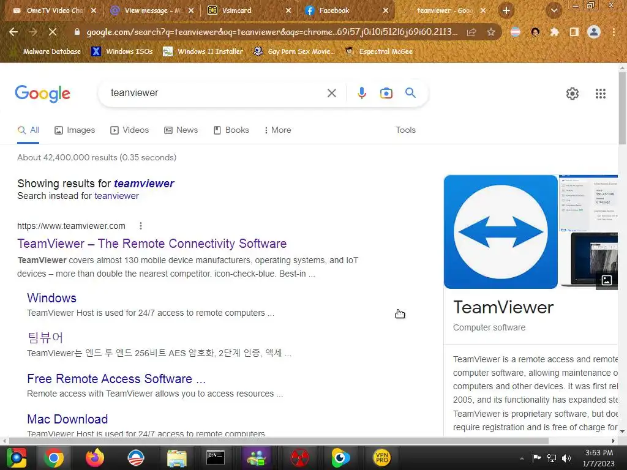Open the Extensions puzzle piece icon
Screen dimensions: 627x470
coord(554,32)
